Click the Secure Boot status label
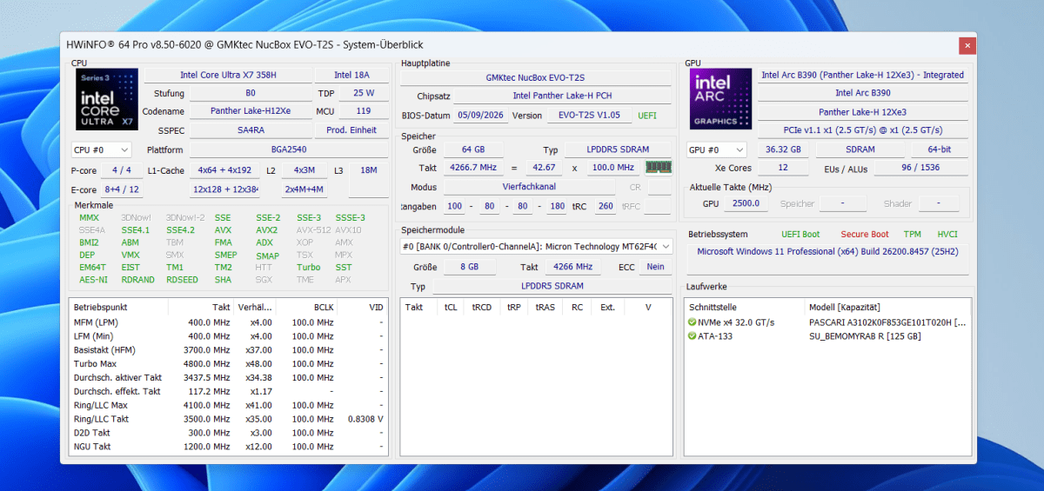 (x=865, y=235)
